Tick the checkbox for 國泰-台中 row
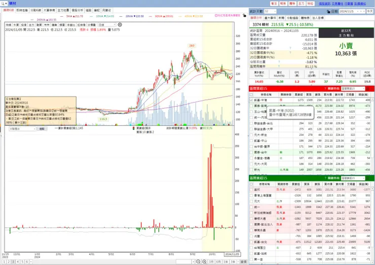Image resolution: width=375 pixels, height=265 pixels. (251, 152)
